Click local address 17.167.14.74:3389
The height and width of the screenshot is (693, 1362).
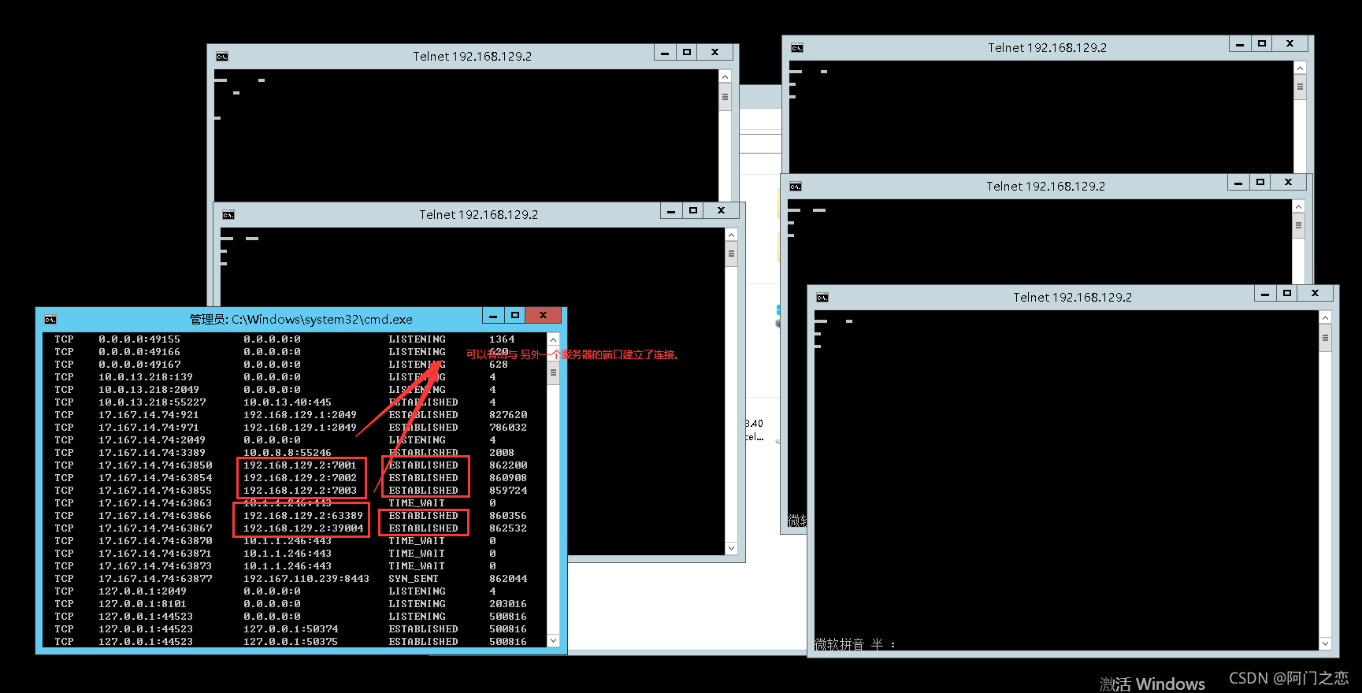pos(152,453)
